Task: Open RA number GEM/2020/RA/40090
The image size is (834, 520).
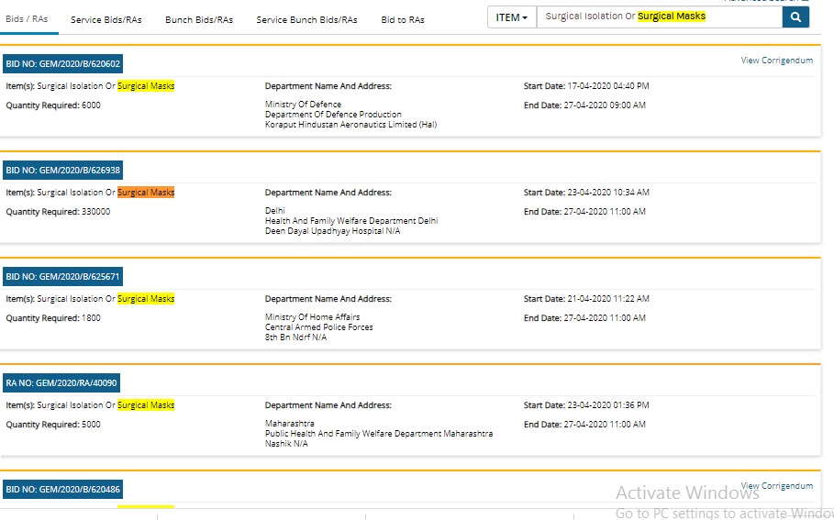Action: coord(61,383)
